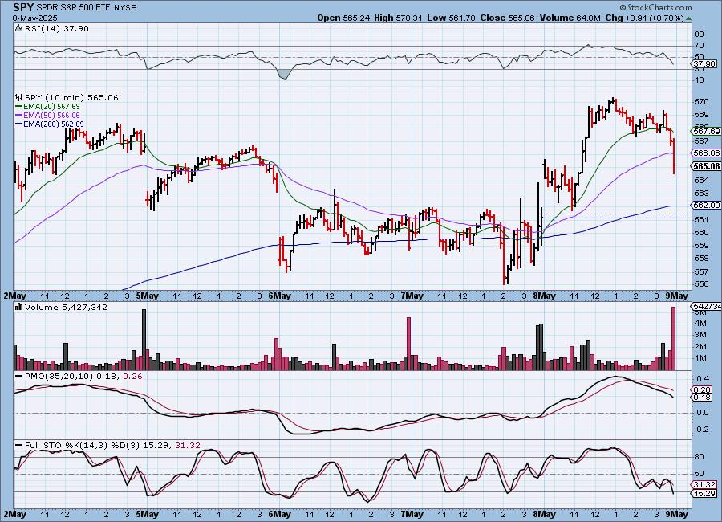Viewport: 722px width, 522px height.
Task: Click the line swatch before Full STO
Action: [19, 446]
